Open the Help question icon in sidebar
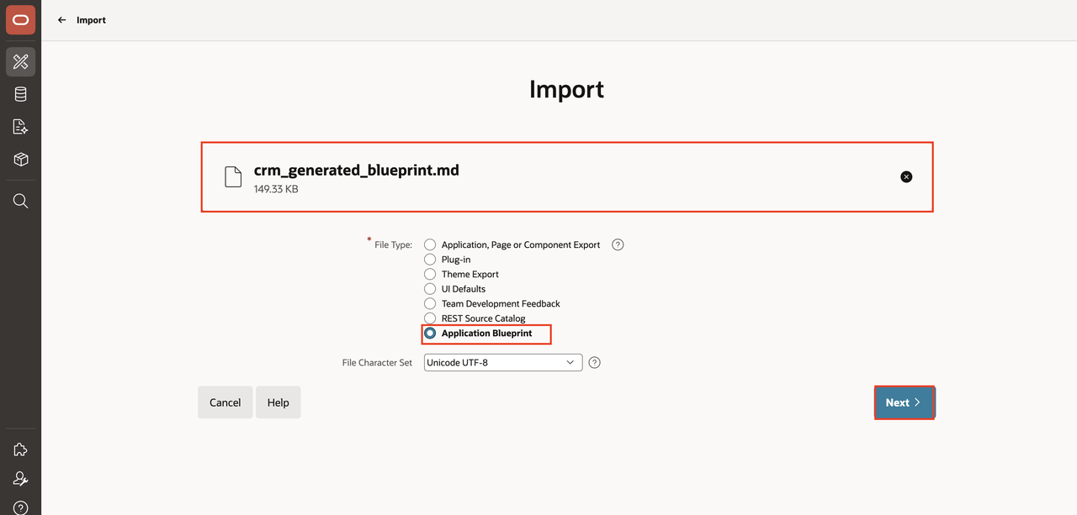Viewport: 1077px width, 515px height. pyautogui.click(x=20, y=507)
